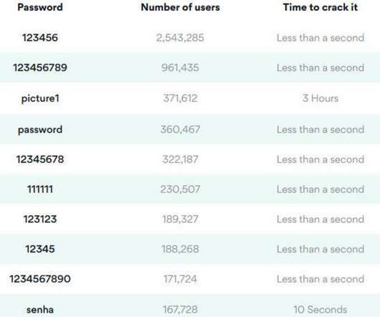
Task: Click the 961,435 user count
Action: tap(180, 67)
